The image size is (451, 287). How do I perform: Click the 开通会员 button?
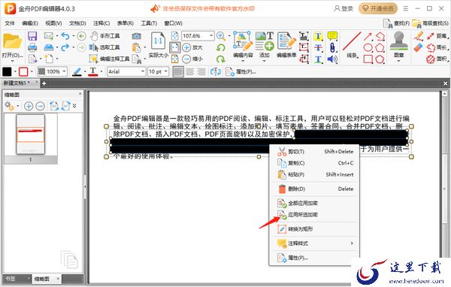pyautogui.click(x=377, y=8)
